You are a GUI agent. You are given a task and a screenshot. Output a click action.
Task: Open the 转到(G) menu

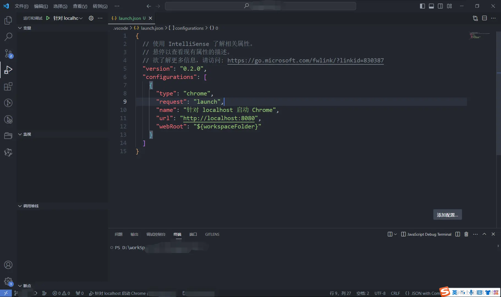tap(100, 6)
